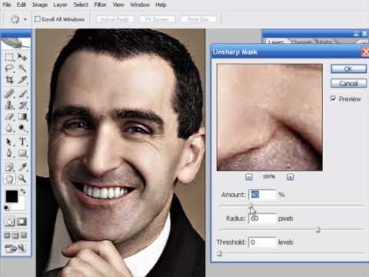Choose Standard Screen Mode button
Screen dimensions: 369x277
click(x=7, y=235)
